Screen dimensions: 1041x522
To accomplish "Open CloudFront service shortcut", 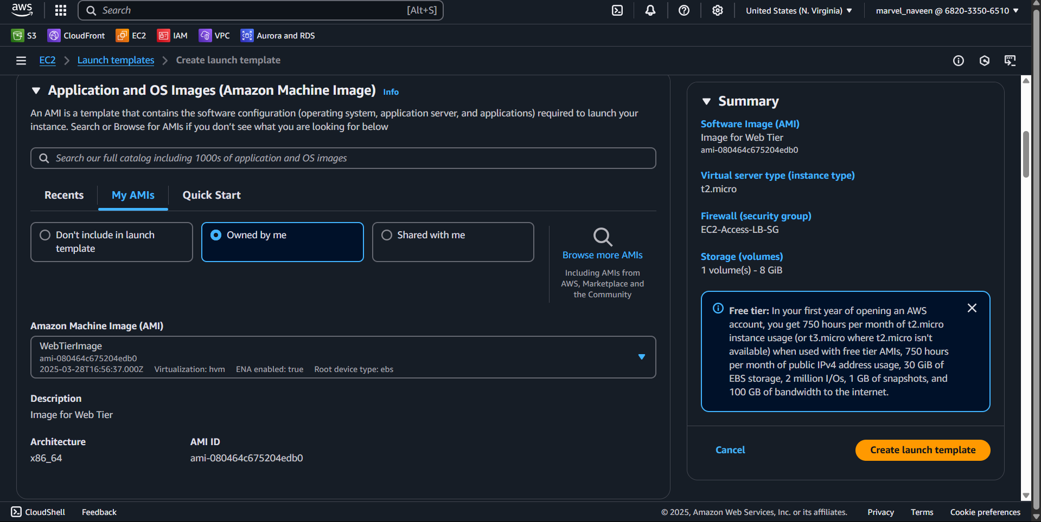I will [76, 36].
